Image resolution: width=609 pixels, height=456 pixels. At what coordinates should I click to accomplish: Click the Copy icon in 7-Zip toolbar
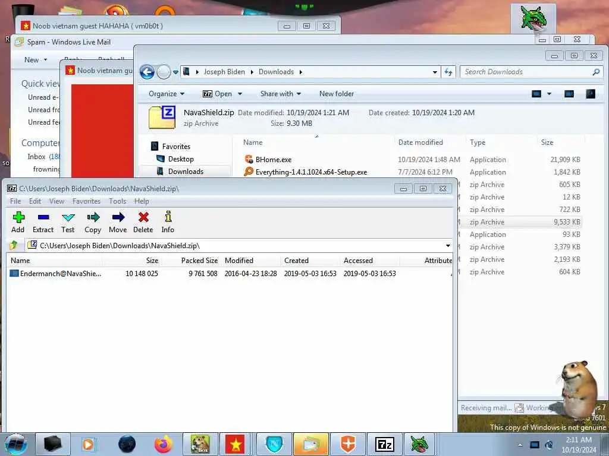(x=93, y=222)
